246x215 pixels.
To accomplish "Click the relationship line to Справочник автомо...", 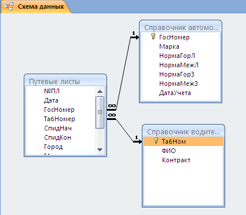I will (x=123, y=74).
